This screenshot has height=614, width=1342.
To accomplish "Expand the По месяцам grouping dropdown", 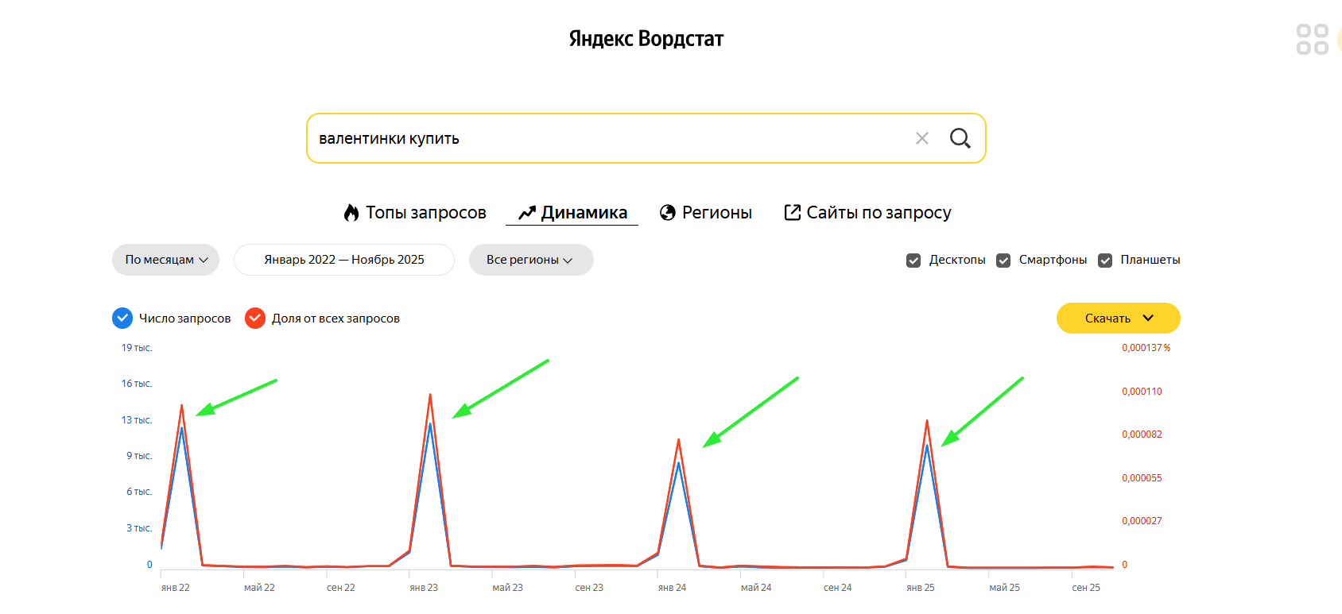I will click(x=165, y=260).
